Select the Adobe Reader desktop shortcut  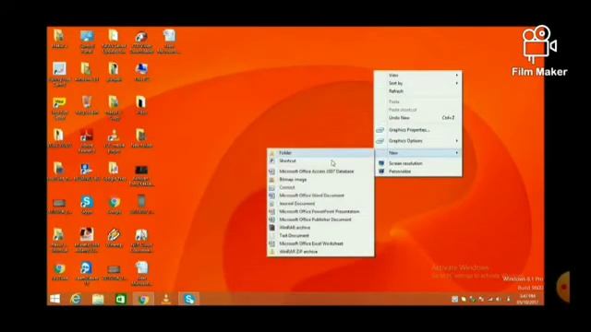coord(87,141)
